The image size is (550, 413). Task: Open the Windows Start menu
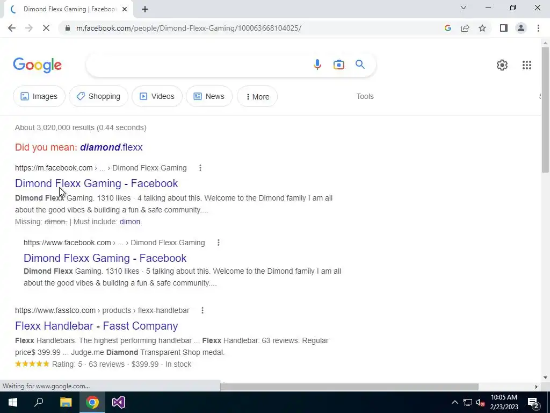[x=13, y=402]
